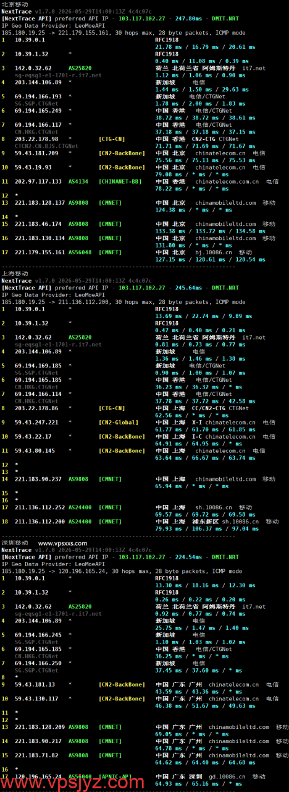Click the [CN2-Global] tag
The image size is (289, 792).
[118, 422]
